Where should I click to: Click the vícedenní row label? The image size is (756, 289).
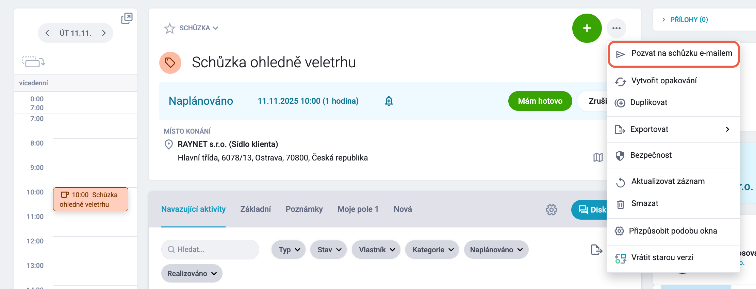[33, 83]
